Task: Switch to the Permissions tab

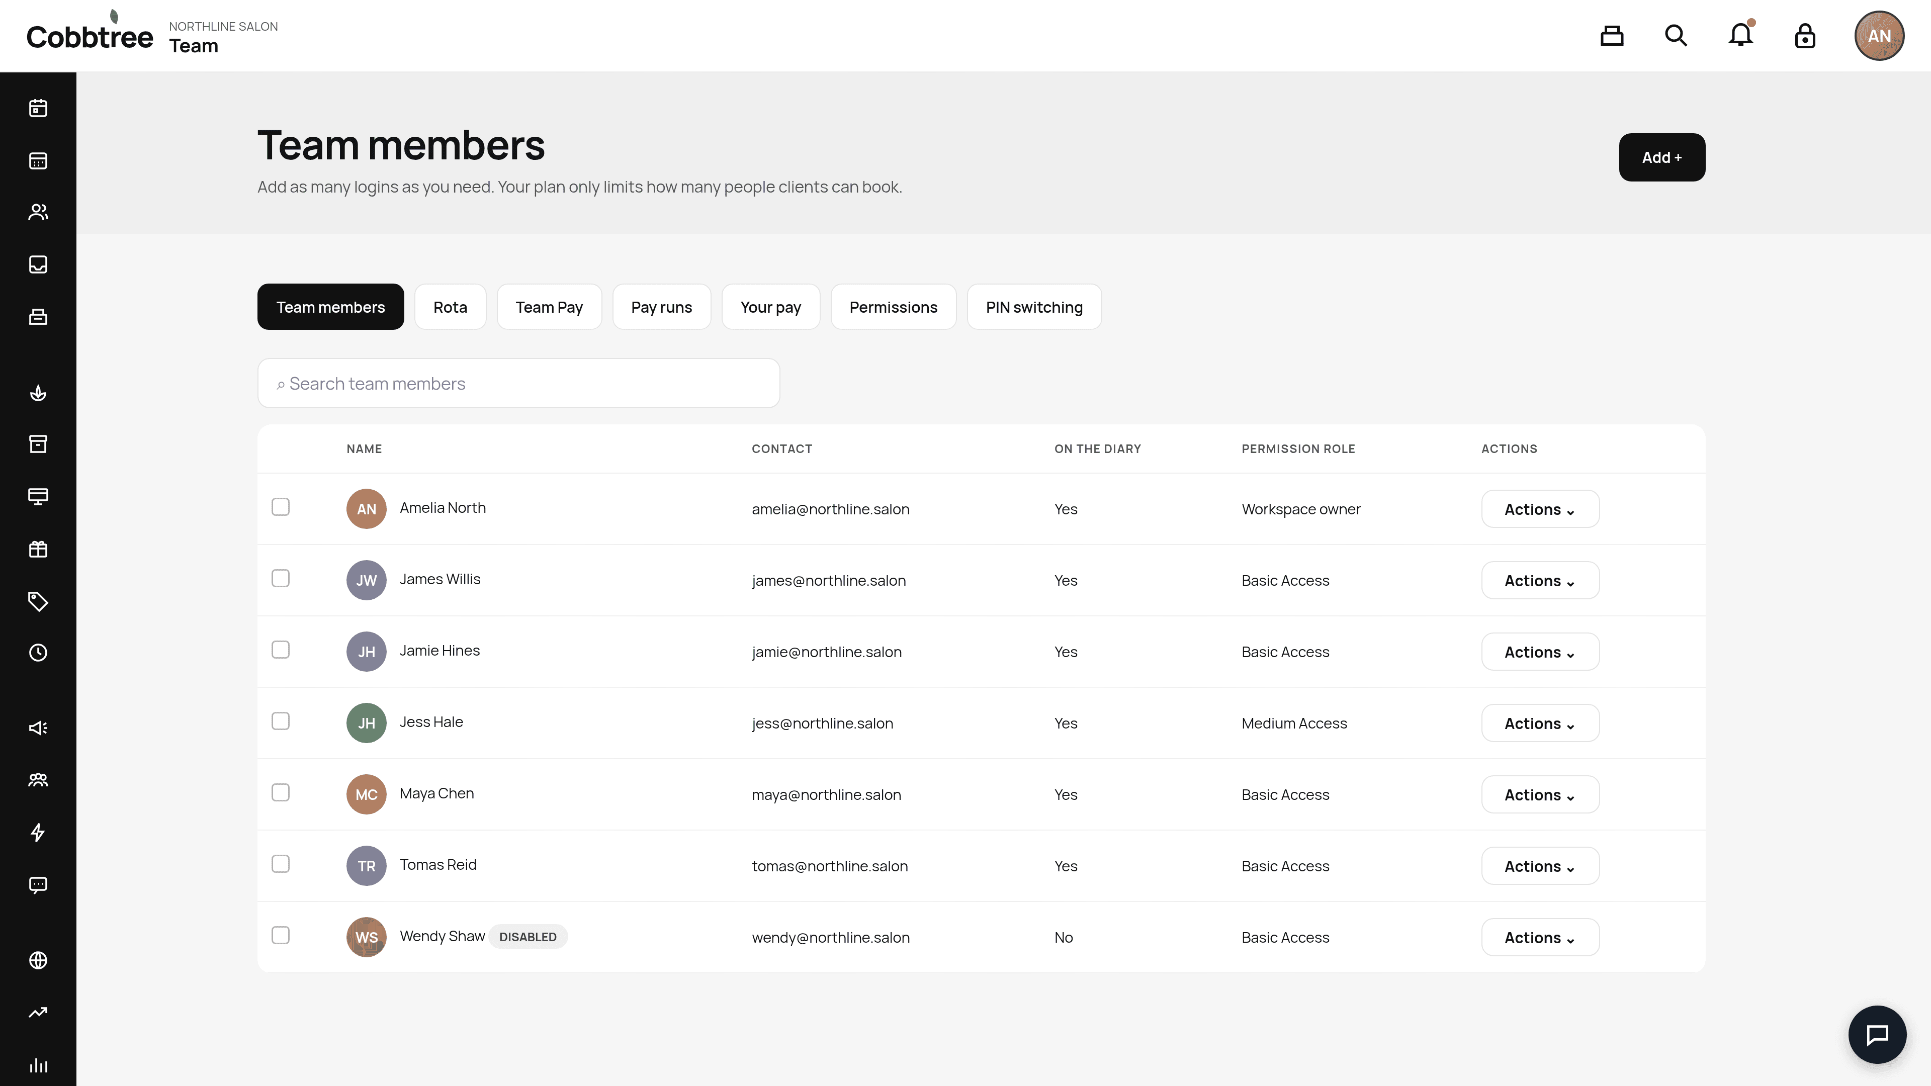Action: pyautogui.click(x=893, y=307)
